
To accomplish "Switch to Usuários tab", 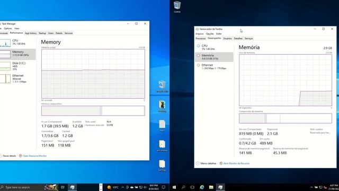I will point(227,39).
